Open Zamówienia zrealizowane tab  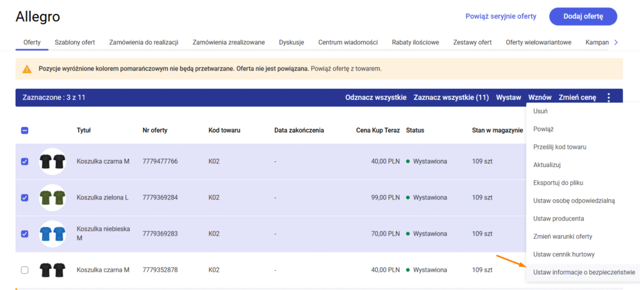pyautogui.click(x=229, y=42)
